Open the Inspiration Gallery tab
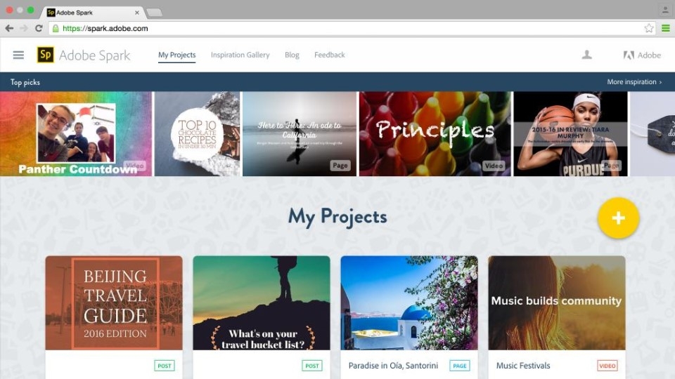 pos(240,55)
